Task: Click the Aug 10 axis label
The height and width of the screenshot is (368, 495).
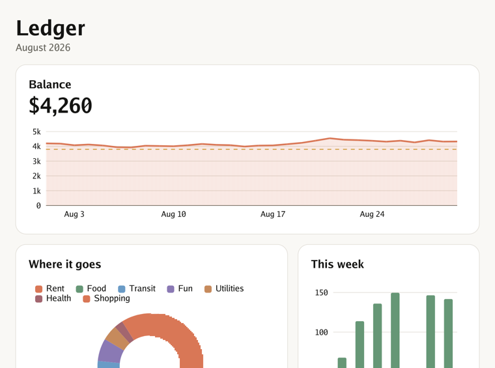Action: pyautogui.click(x=174, y=214)
